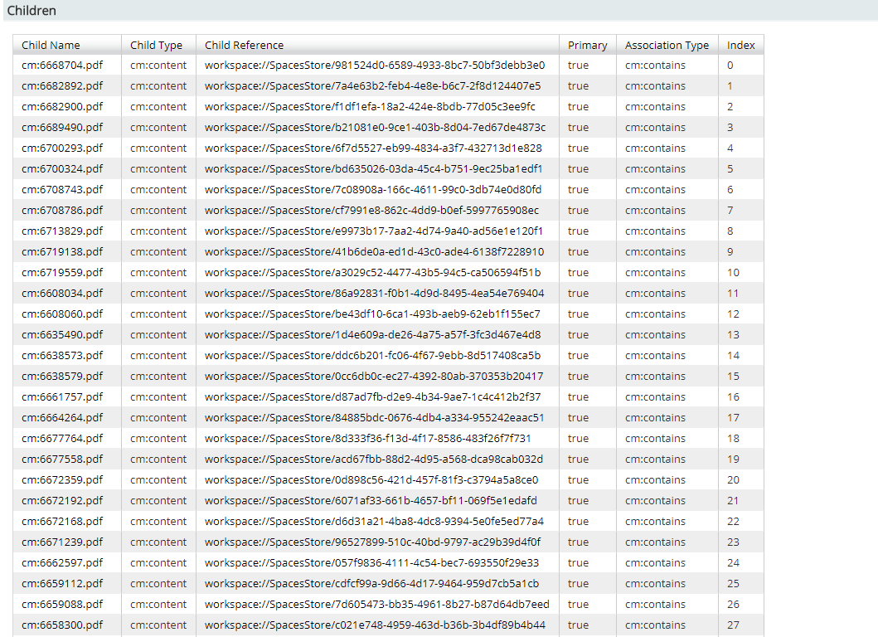The height and width of the screenshot is (637, 878).
Task: Click the Child Type column header
Action: pyautogui.click(x=156, y=46)
